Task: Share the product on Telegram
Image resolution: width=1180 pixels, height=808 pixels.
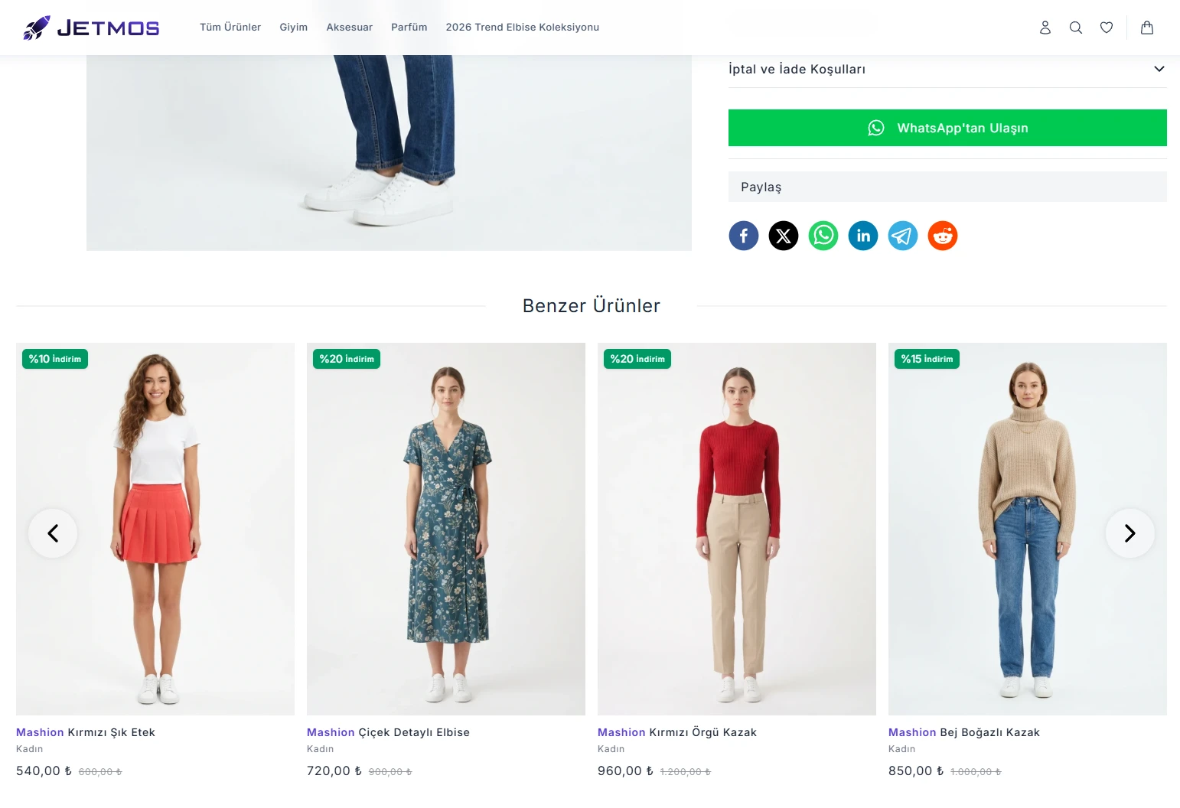Action: click(903, 236)
